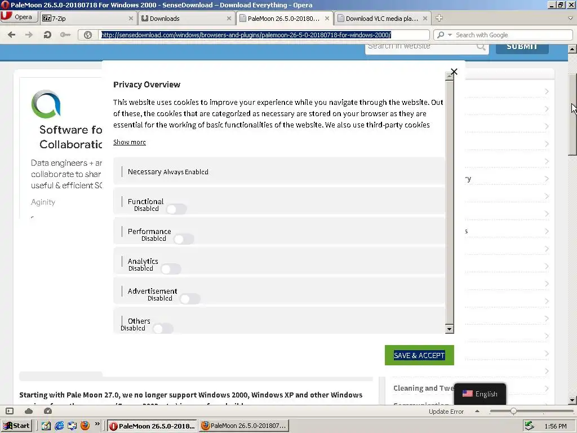Open the English language selector
Viewport: 577px width, 433px height.
480,394
